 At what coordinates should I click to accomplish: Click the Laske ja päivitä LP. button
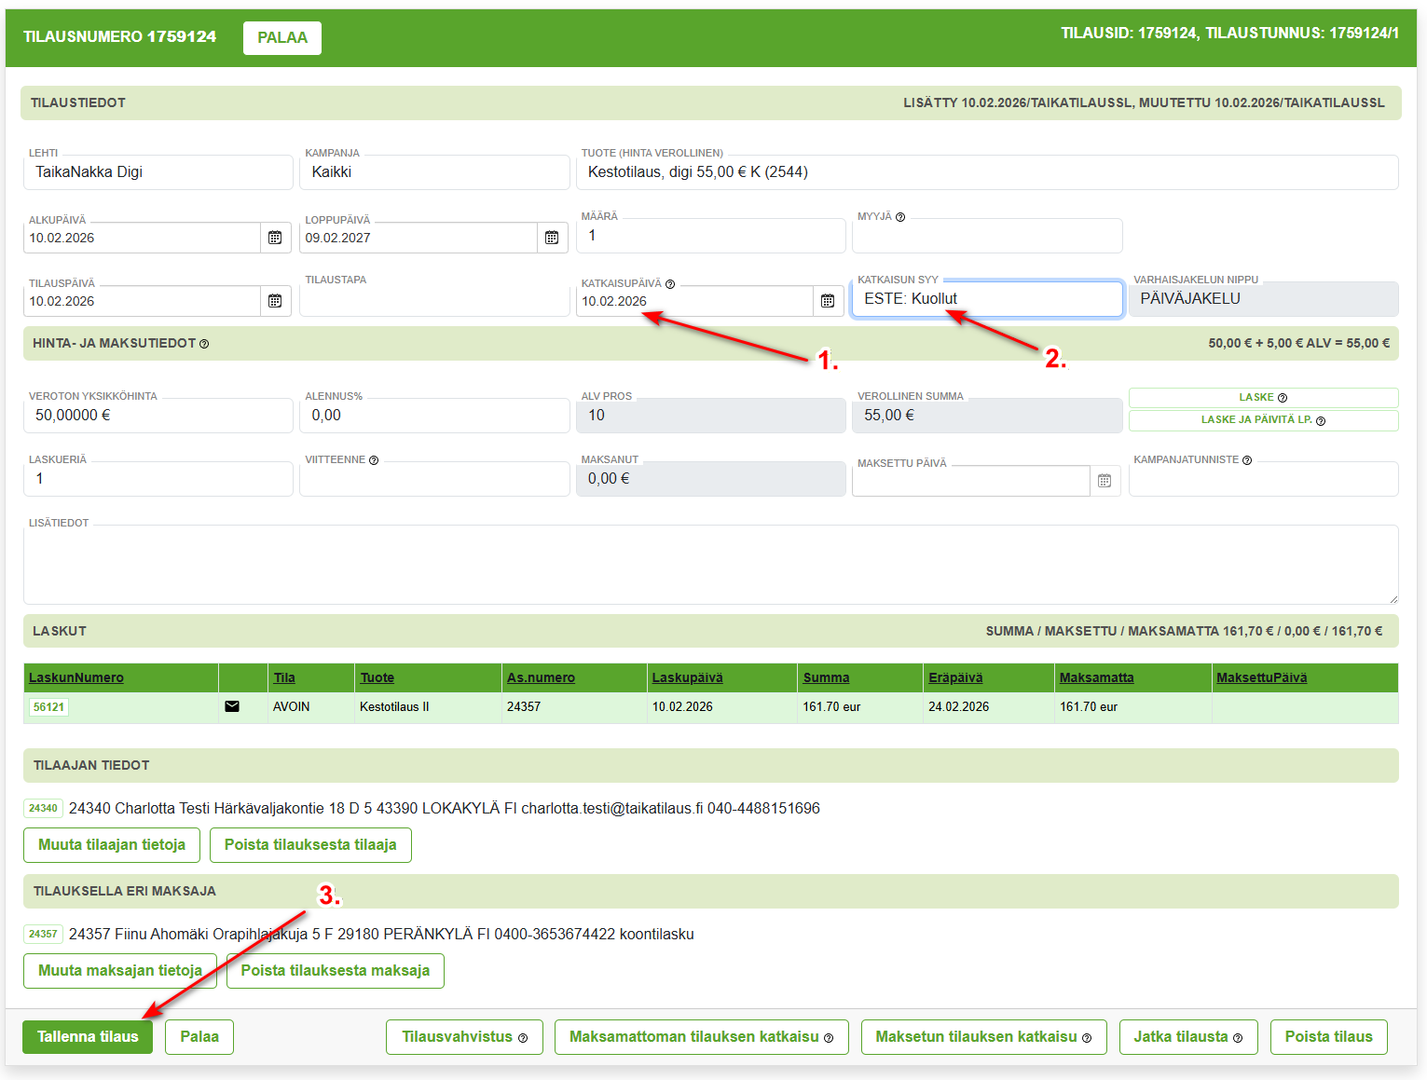[1263, 420]
